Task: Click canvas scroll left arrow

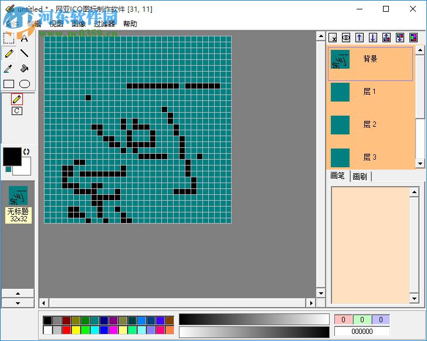Action: [x=43, y=303]
